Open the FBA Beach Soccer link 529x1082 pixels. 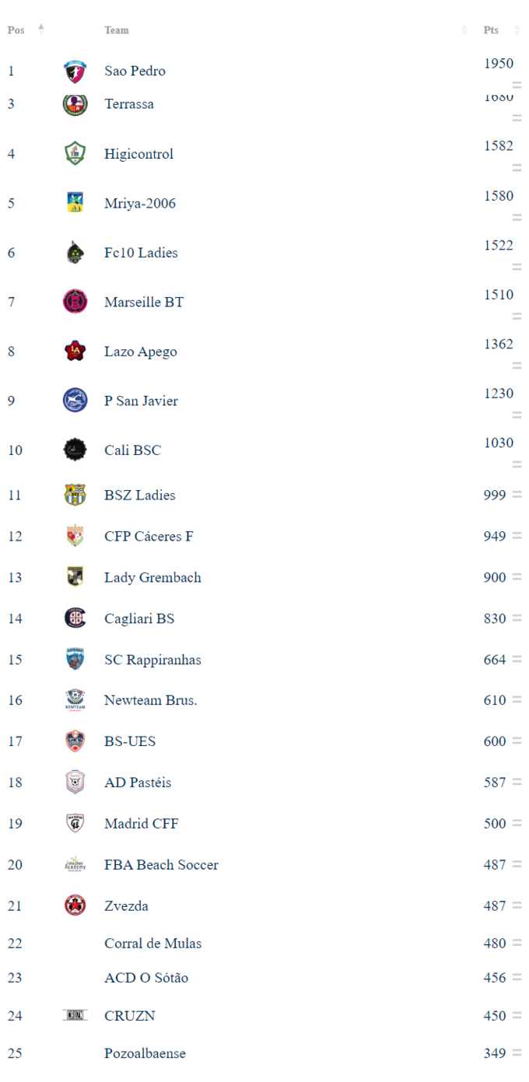(x=161, y=865)
